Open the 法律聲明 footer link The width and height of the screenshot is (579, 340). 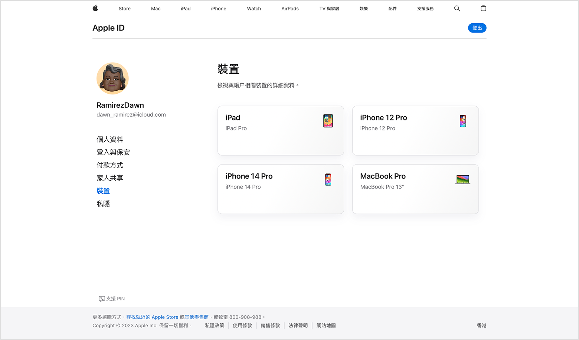(298, 326)
